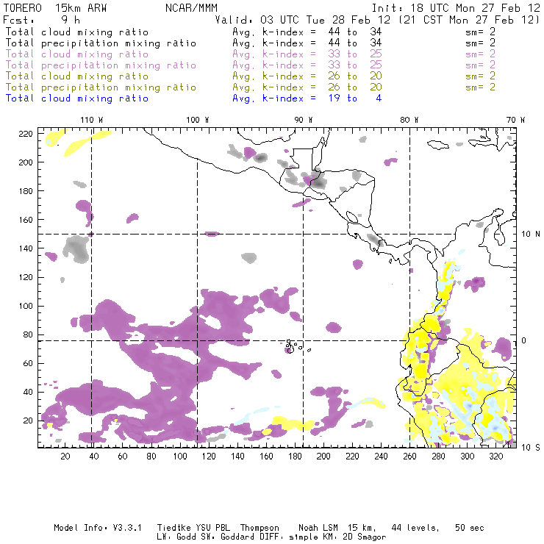The width and height of the screenshot is (544, 544).
Task: Click the "TORERO 15km ARW" title text
Action: pos(55,8)
